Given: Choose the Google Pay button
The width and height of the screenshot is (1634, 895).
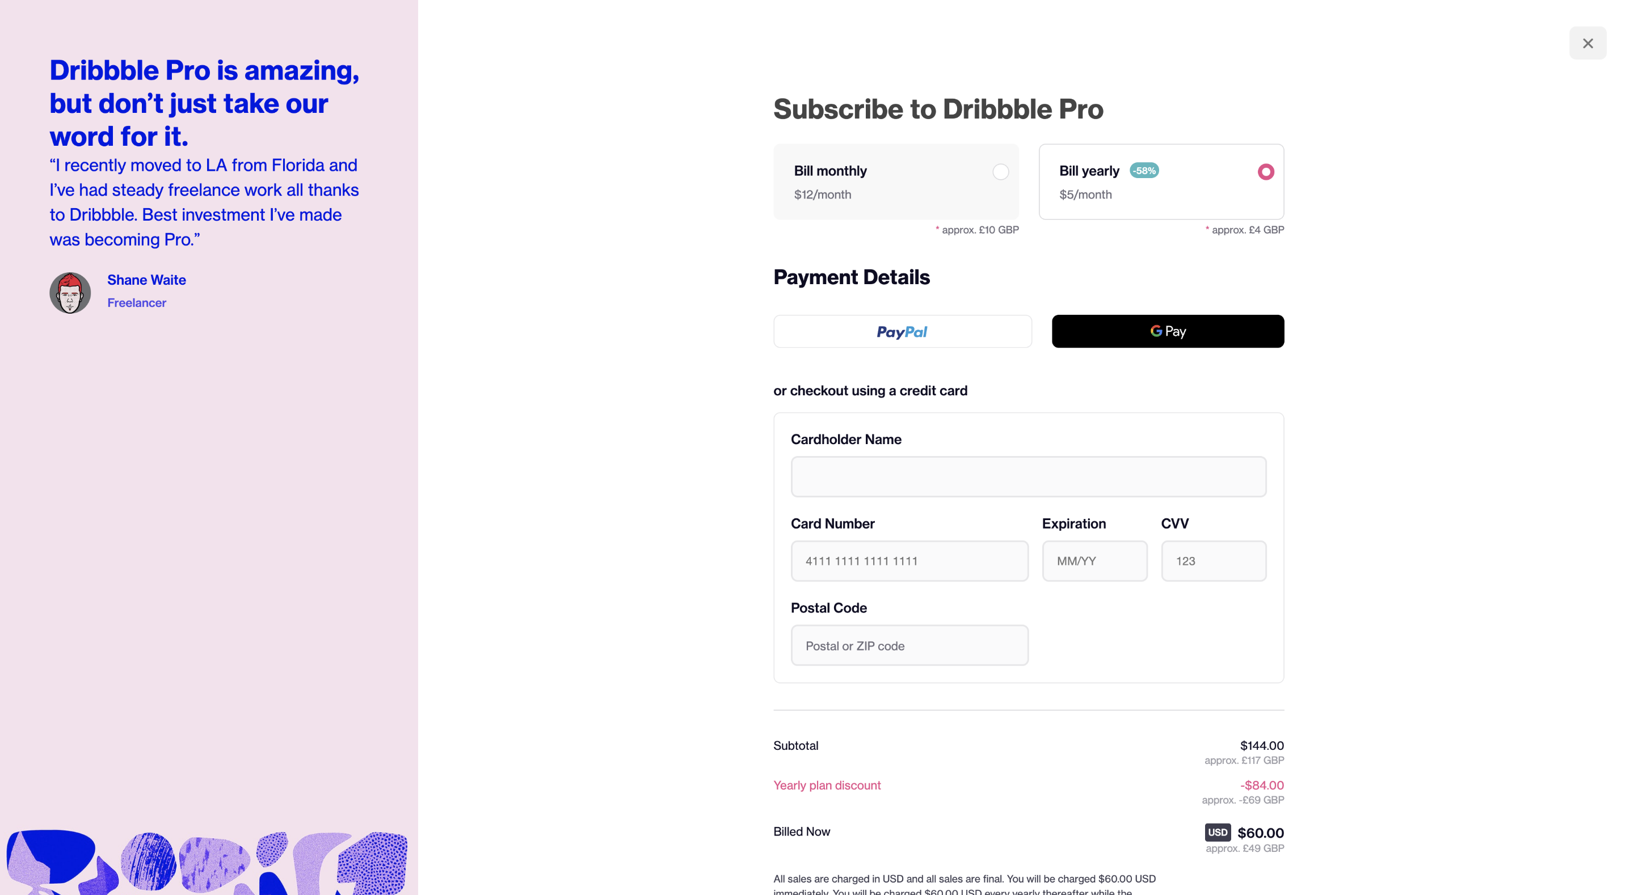Looking at the screenshot, I should tap(1167, 332).
